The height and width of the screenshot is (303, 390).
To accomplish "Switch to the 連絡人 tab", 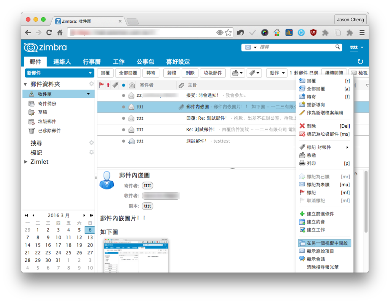I will click(x=62, y=62).
